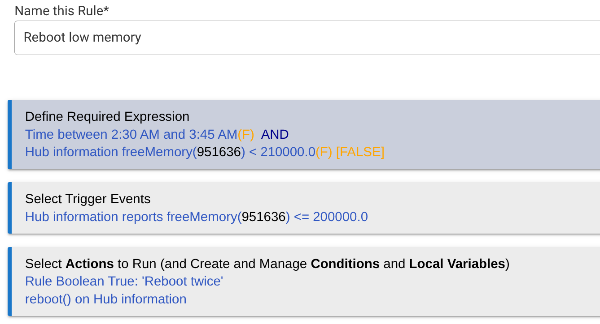Click the 951636 value in trigger event
The width and height of the screenshot is (600, 324).
[263, 217]
